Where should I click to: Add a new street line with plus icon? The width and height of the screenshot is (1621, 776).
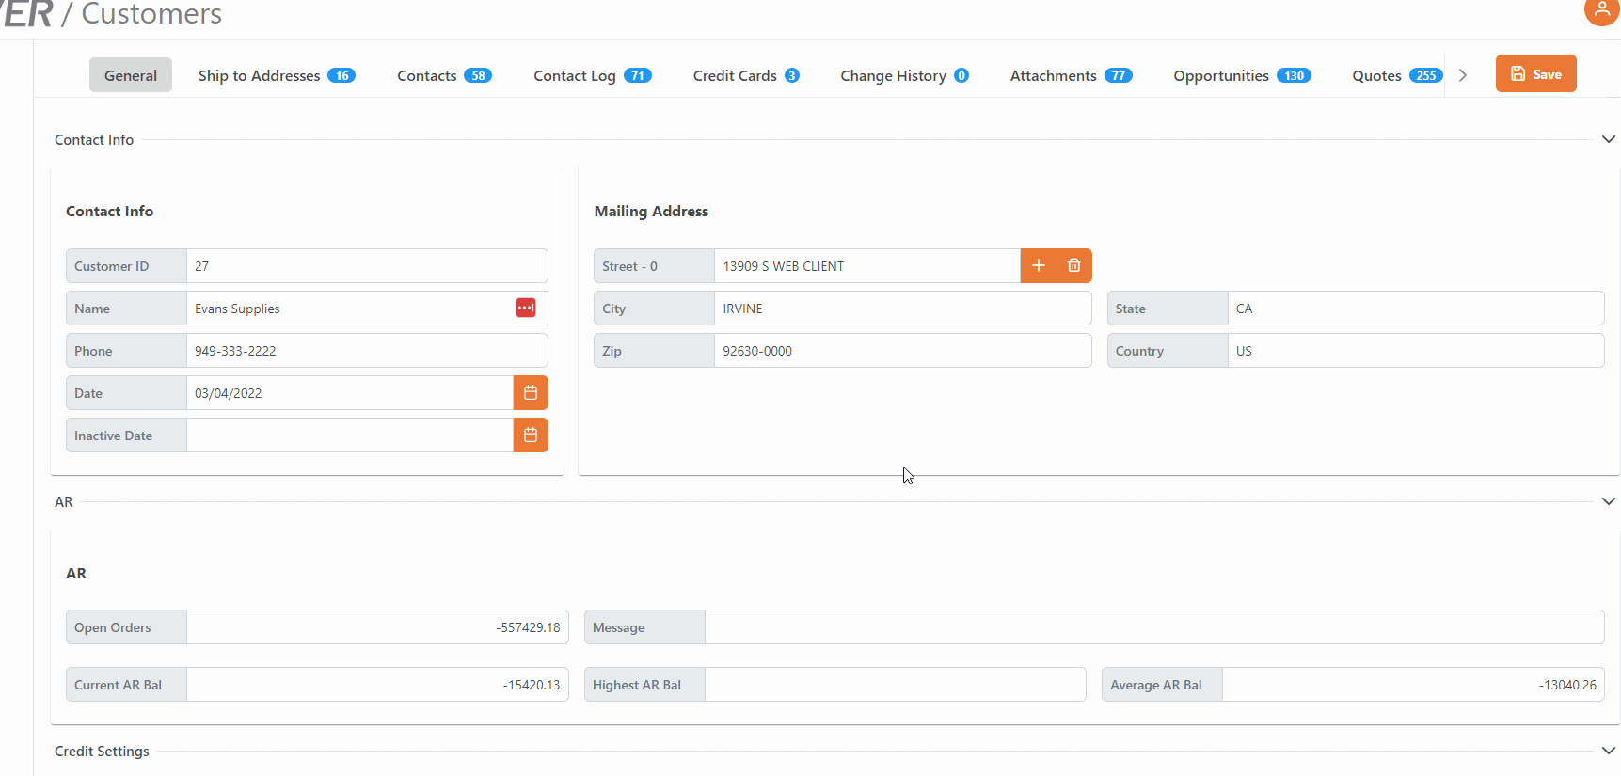tap(1038, 266)
